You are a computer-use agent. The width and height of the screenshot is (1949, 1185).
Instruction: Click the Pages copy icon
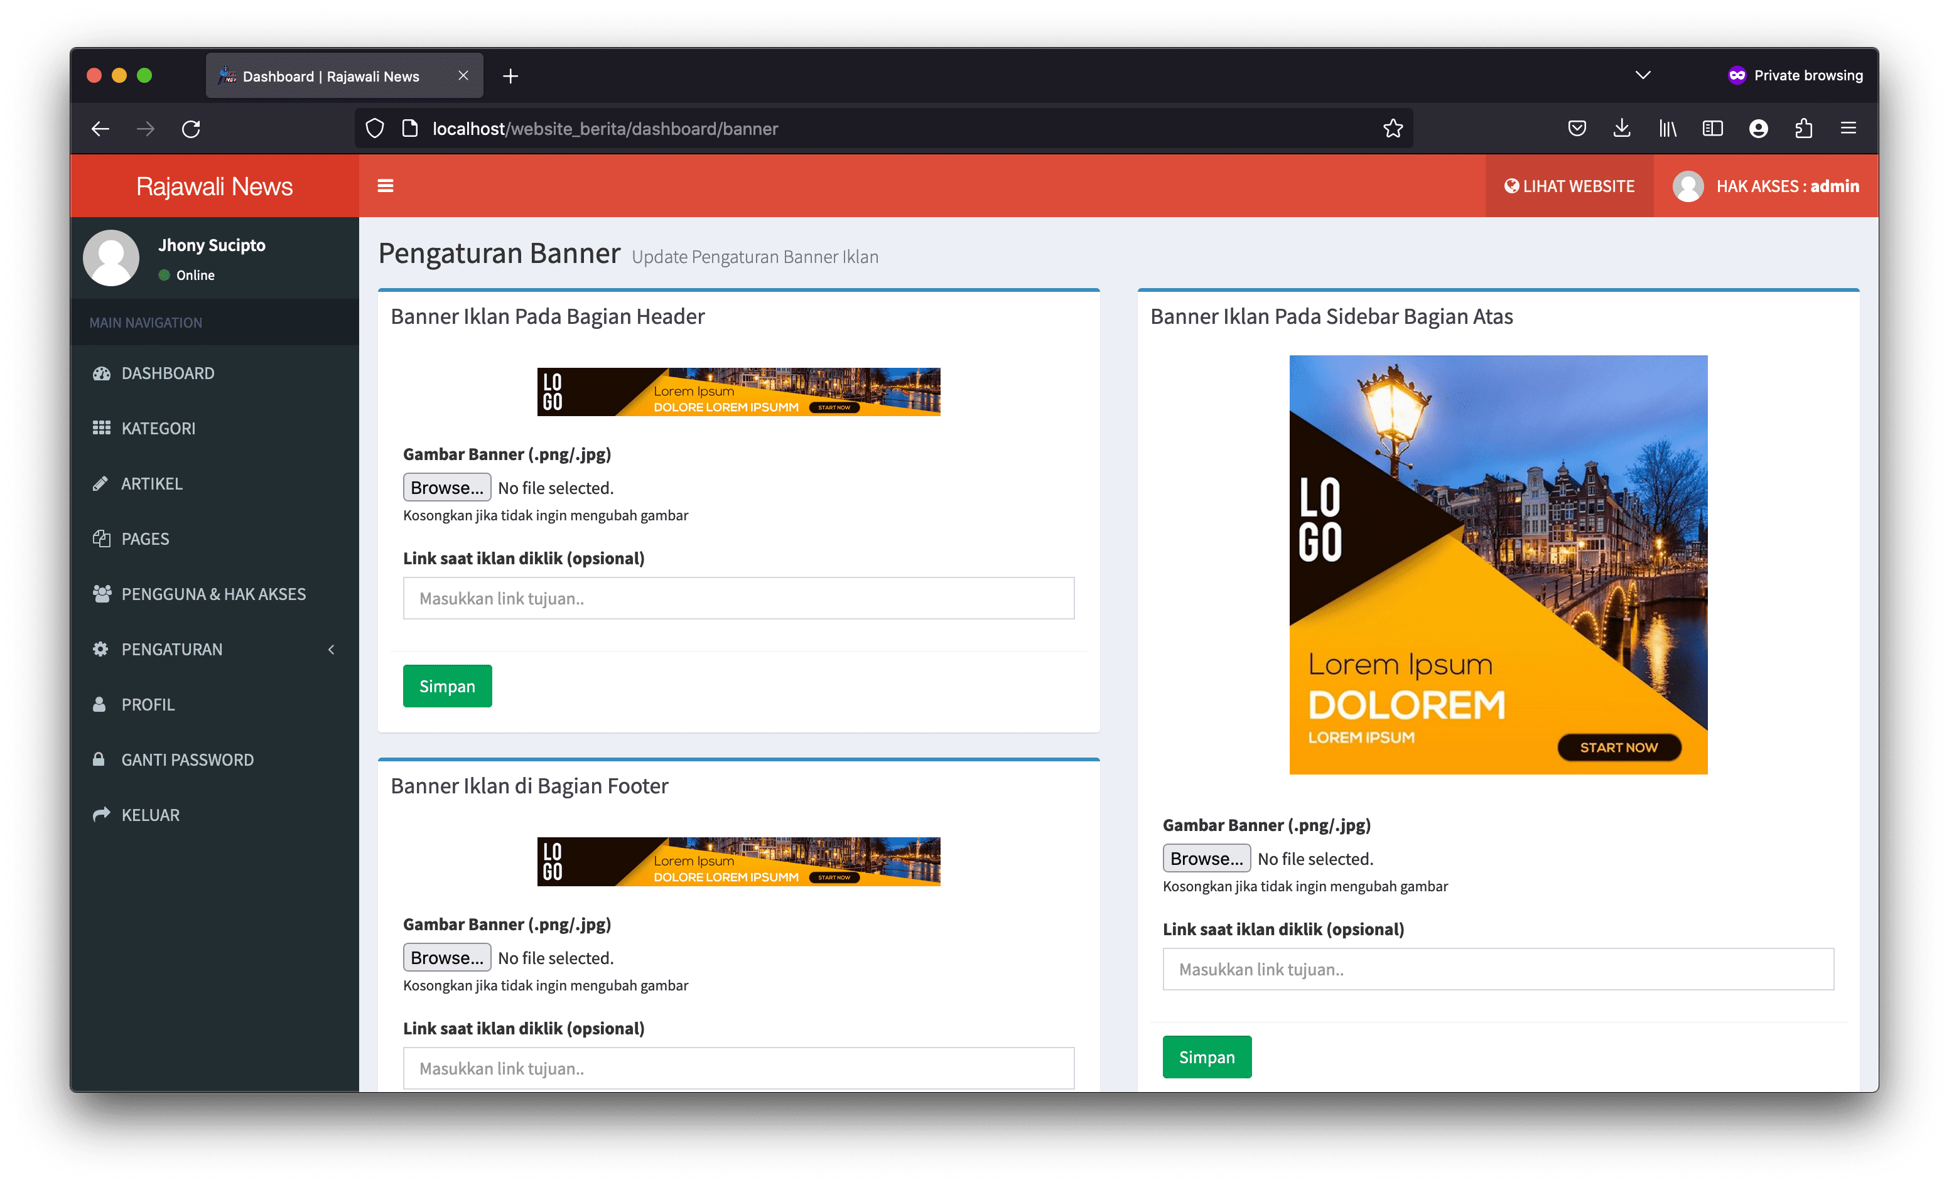pyautogui.click(x=101, y=539)
